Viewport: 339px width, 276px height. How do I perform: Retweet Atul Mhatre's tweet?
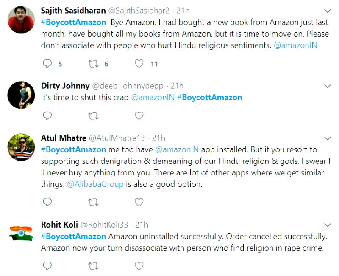click(x=93, y=202)
